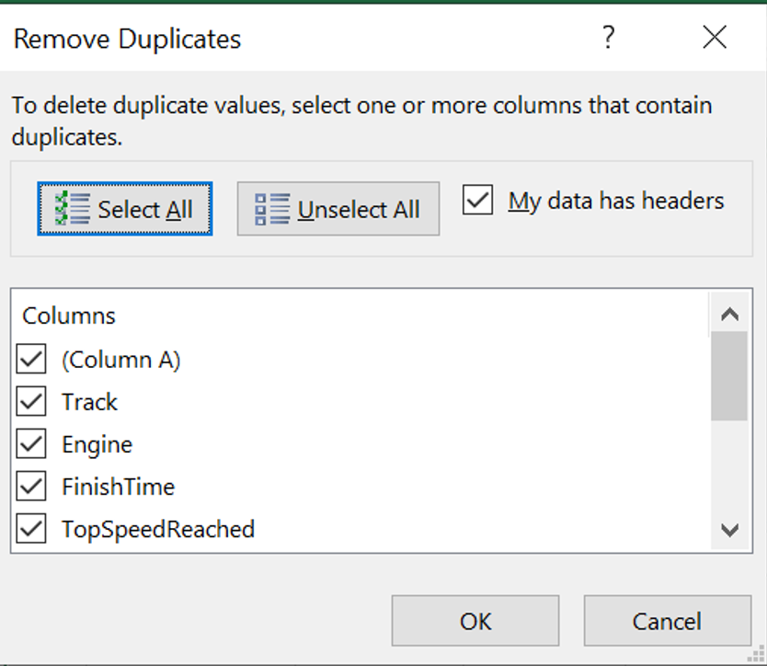767x666 pixels.
Task: Click the columns list scrollbar thumb
Action: (x=729, y=376)
